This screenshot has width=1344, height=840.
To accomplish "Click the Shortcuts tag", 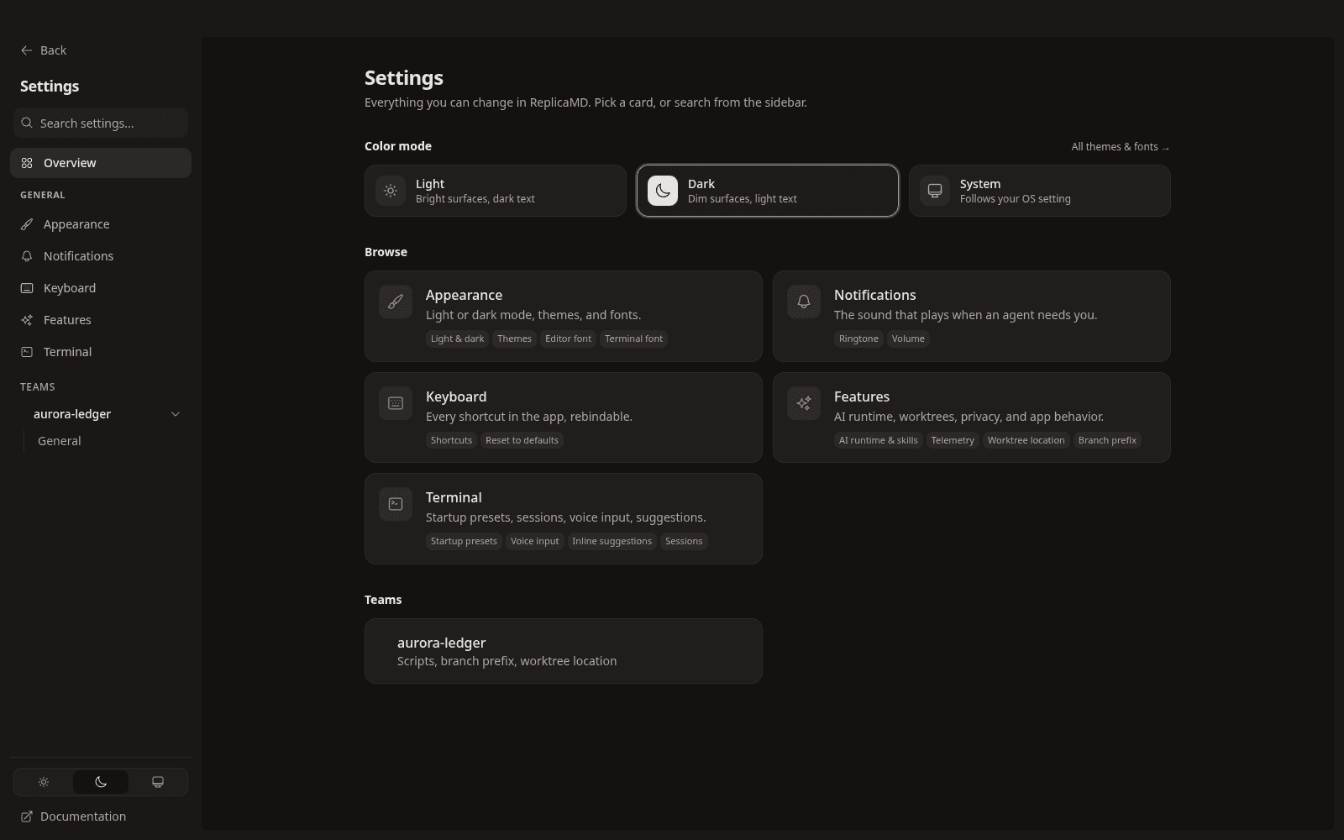I will coord(451,440).
